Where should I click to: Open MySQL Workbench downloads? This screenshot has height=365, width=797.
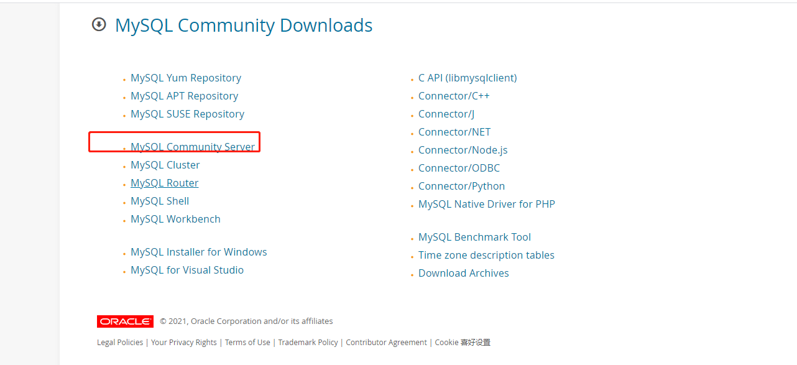click(175, 219)
